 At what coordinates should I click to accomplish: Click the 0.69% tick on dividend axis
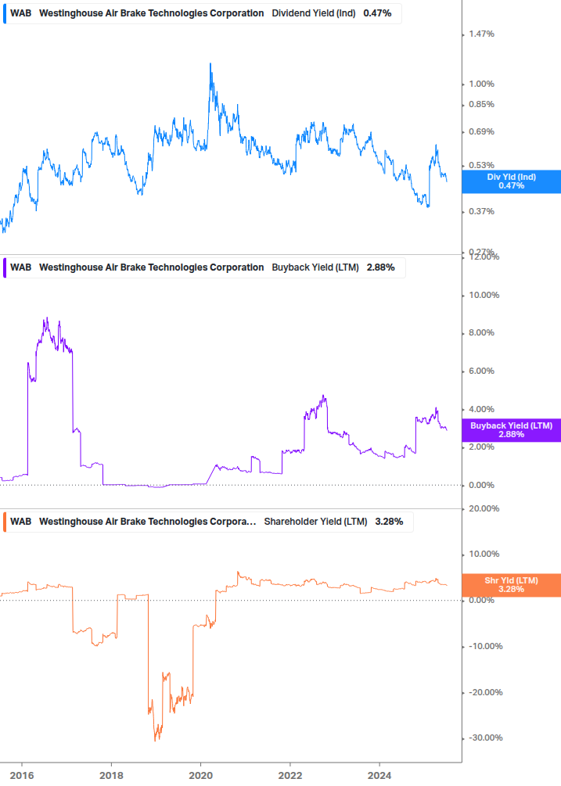(x=482, y=132)
